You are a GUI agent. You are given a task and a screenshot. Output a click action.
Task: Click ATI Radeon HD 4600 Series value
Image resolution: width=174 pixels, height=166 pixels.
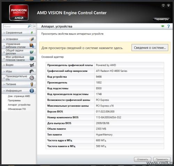[111, 71]
